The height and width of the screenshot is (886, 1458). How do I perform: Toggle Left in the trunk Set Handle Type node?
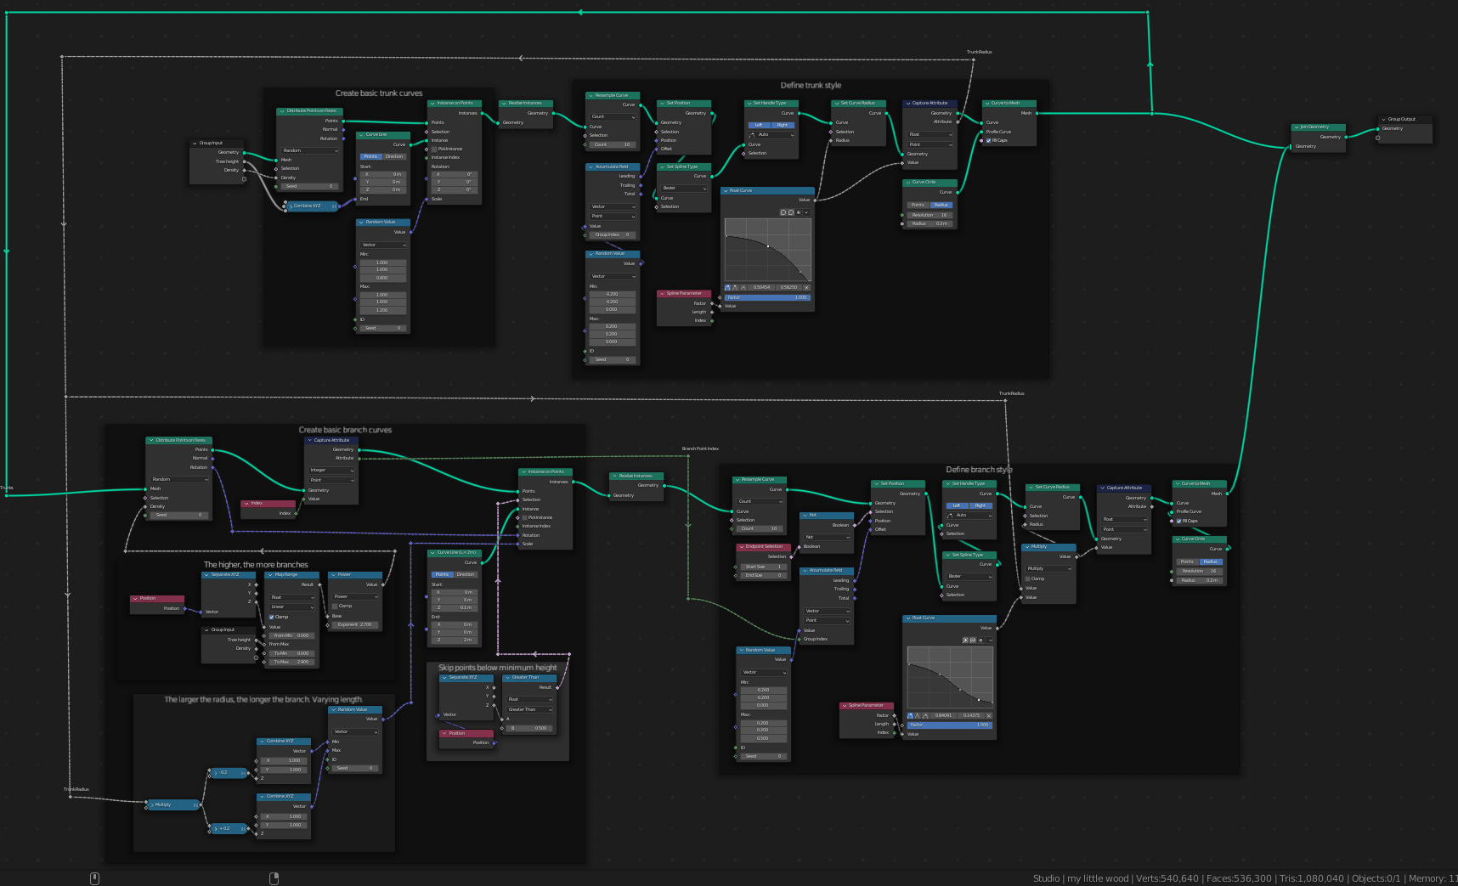[x=759, y=125]
